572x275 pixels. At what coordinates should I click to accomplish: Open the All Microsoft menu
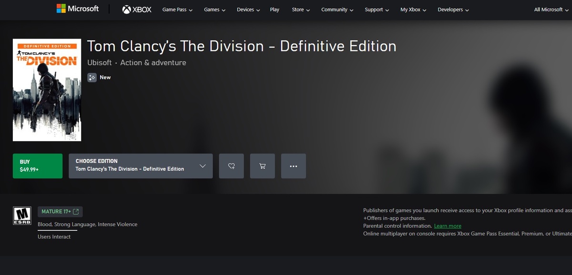pos(552,10)
